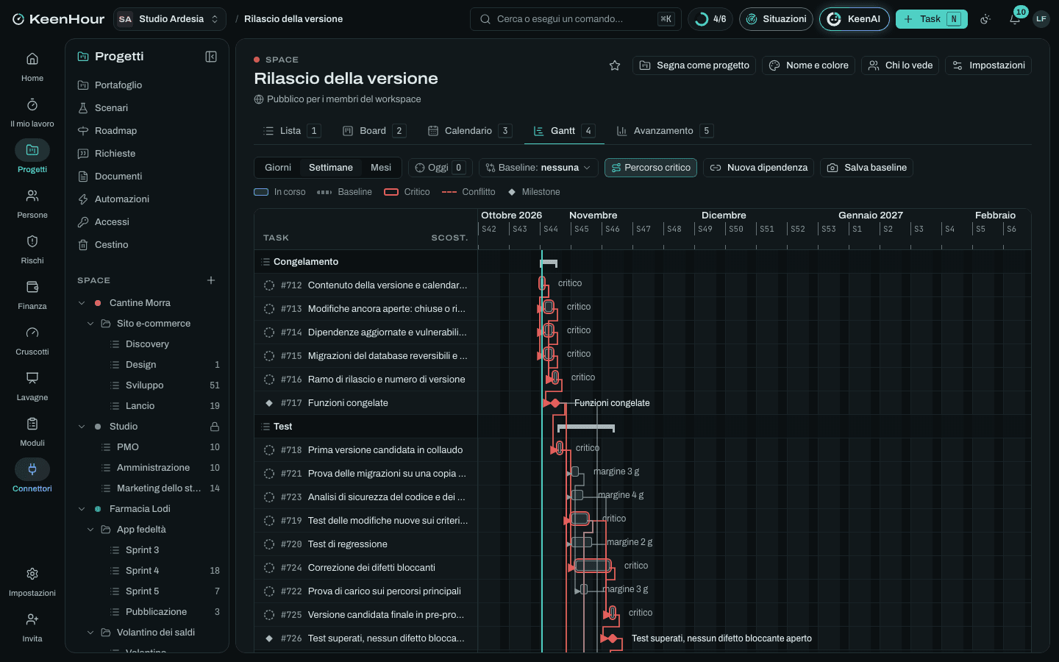
Task: Mark task #712 as complete
Action: click(x=269, y=285)
